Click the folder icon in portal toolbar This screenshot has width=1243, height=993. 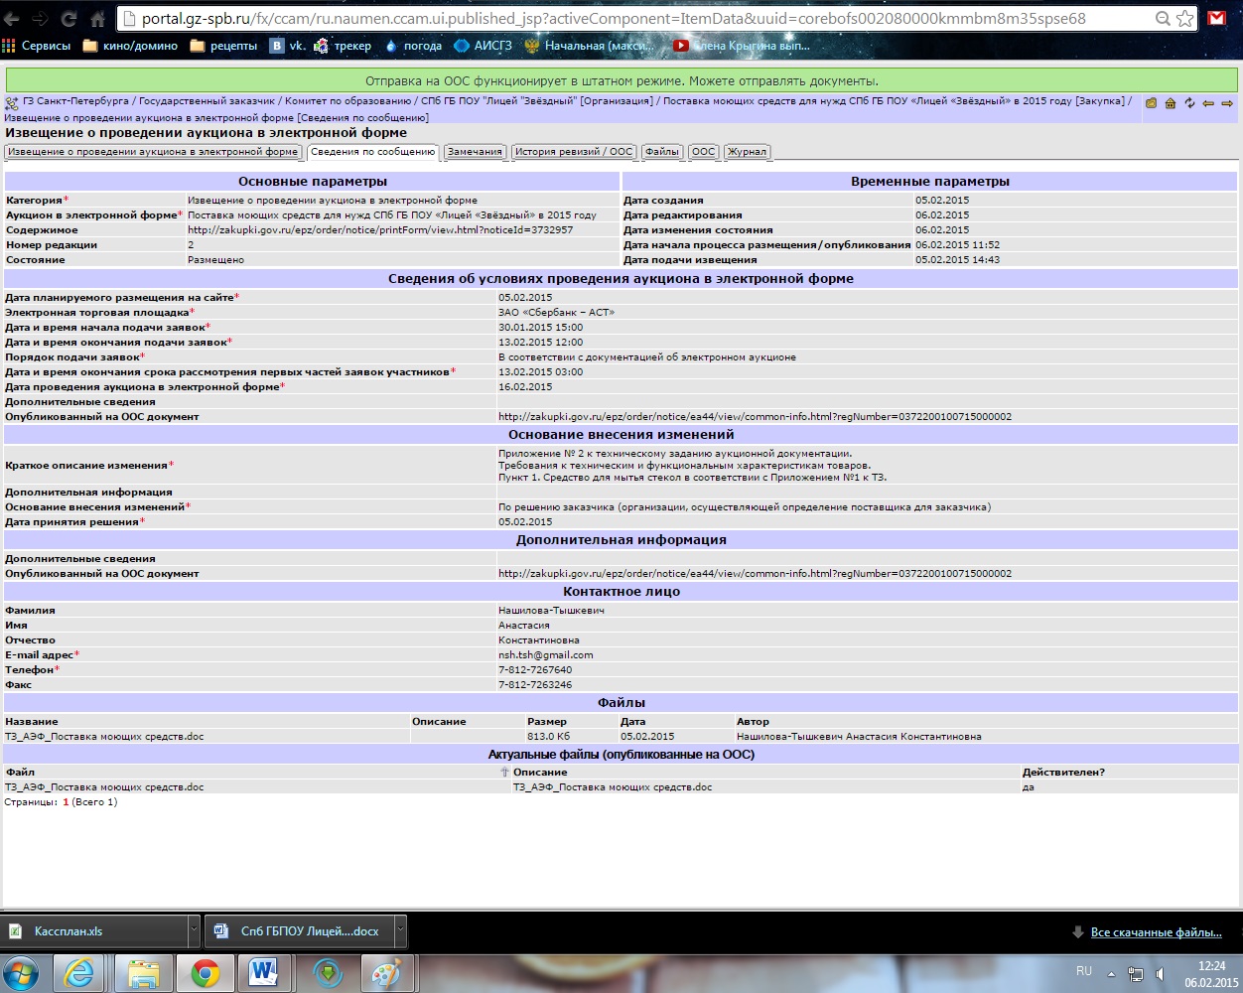(x=1151, y=103)
